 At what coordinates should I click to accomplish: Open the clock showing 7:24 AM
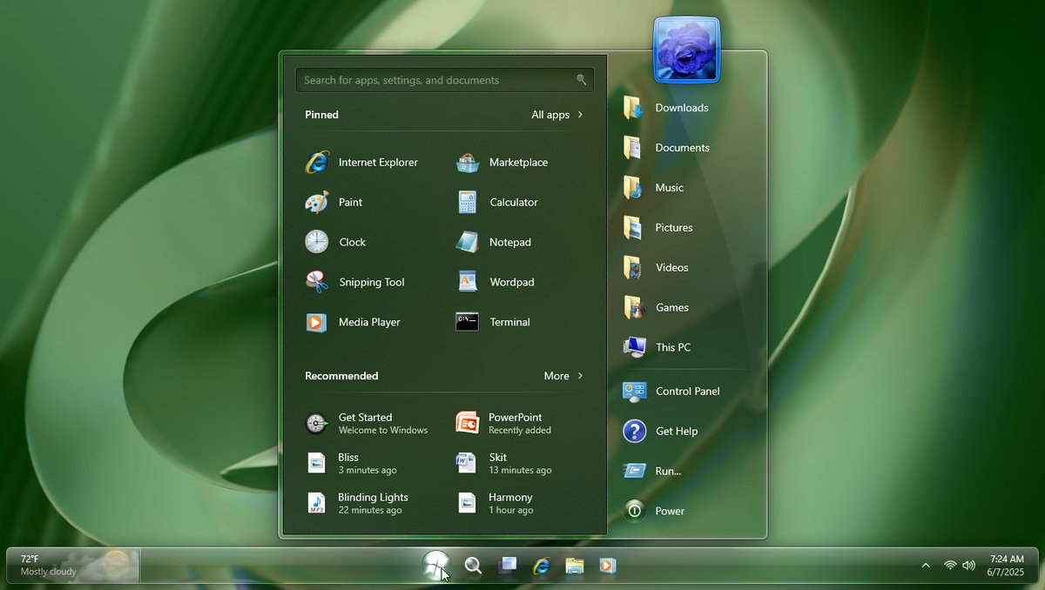(x=1007, y=566)
